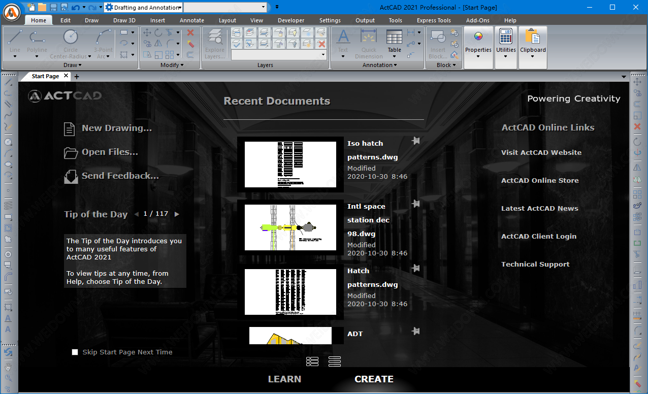This screenshot has width=648, height=394.
Task: Open the Hatch patterns.dwg thumbnail
Action: tap(290, 292)
